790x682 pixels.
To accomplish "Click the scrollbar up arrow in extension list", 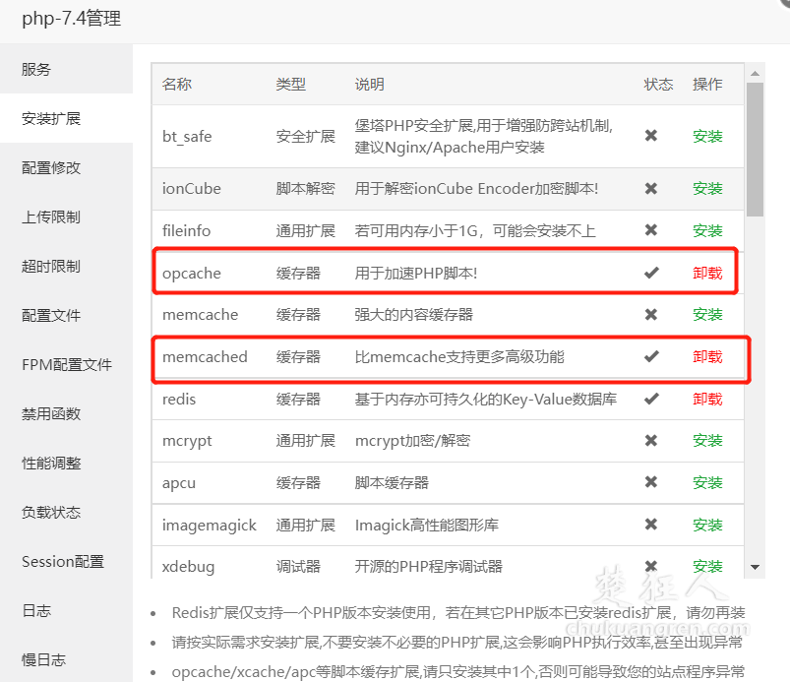I will click(x=755, y=73).
